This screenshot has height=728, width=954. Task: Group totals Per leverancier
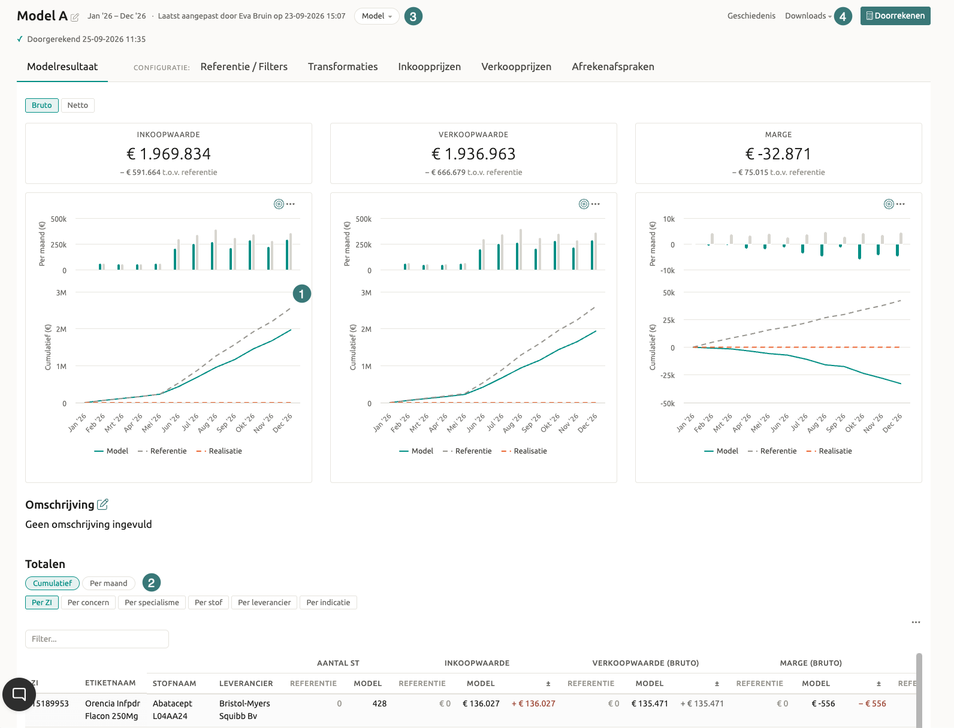coord(264,602)
